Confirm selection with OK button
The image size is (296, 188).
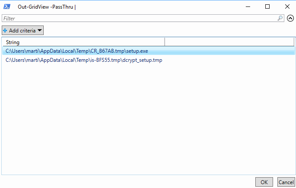[264, 182]
